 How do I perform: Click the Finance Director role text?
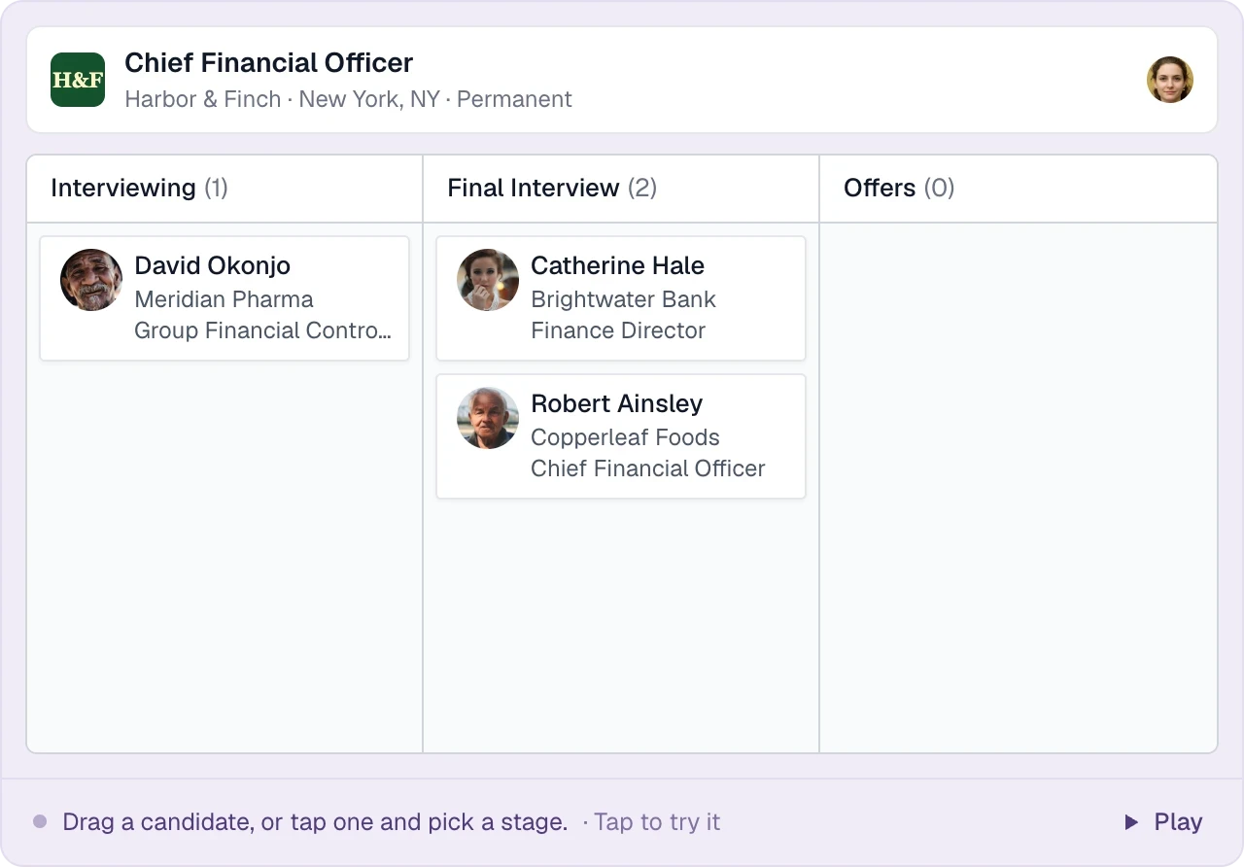tap(618, 330)
